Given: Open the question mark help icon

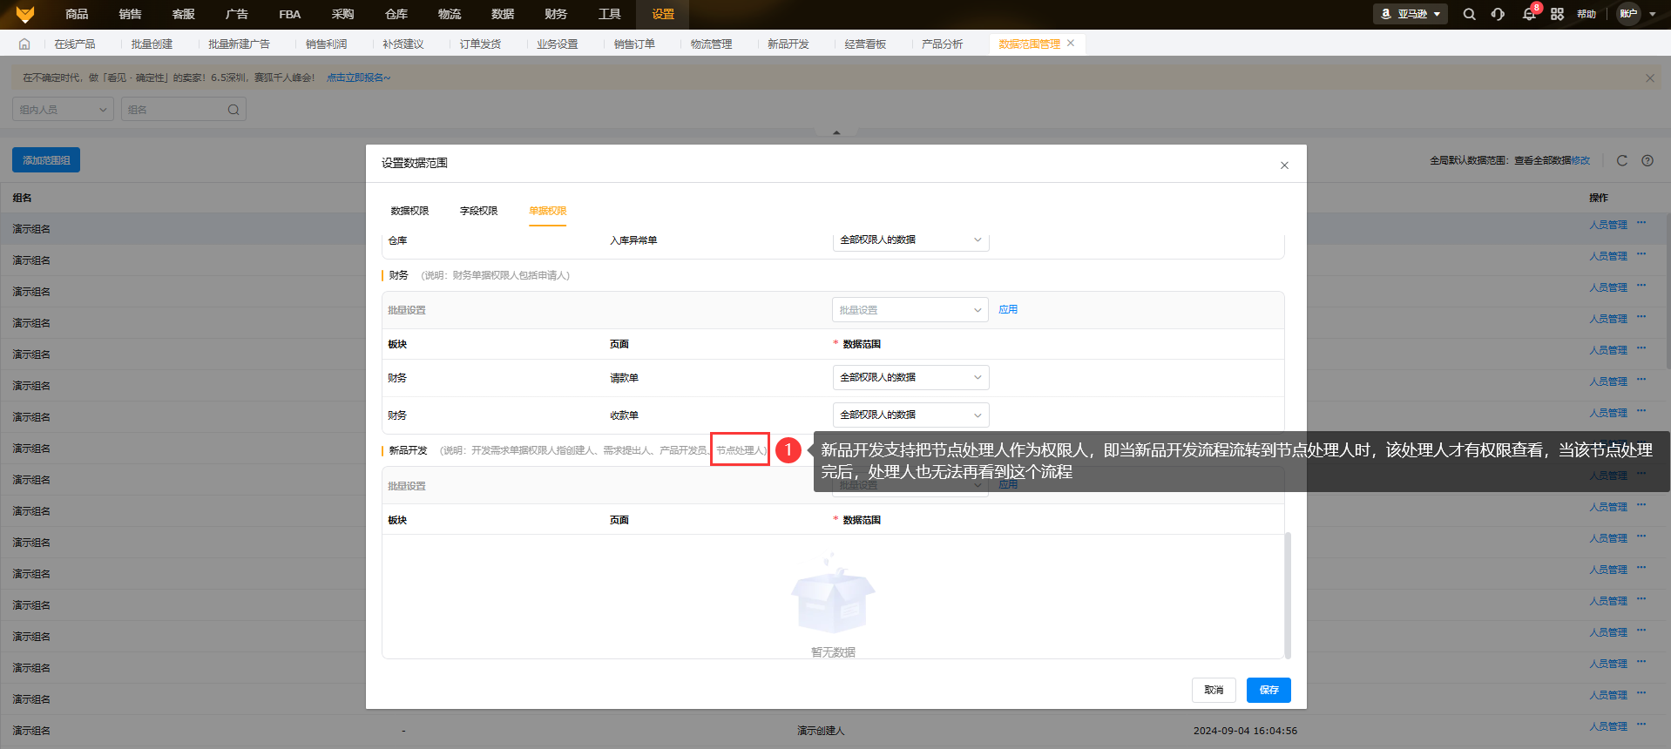Looking at the screenshot, I should click(1647, 160).
